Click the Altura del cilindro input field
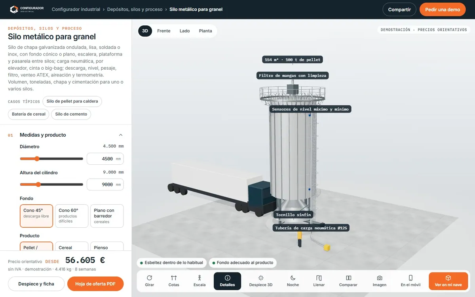 tap(105, 185)
